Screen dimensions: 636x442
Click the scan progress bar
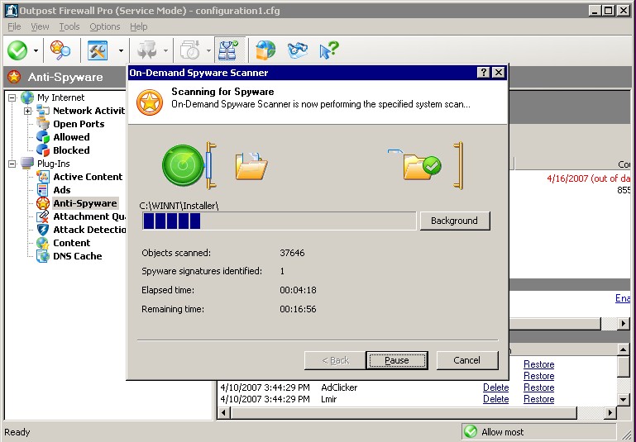click(x=279, y=221)
